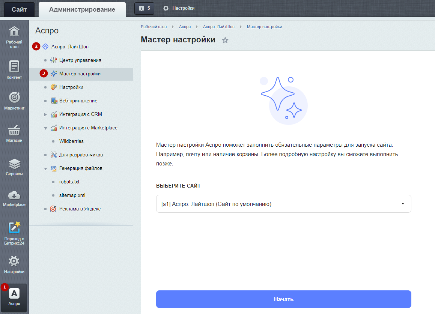Screen dimensions: 435x314
Task: Open Реклама в Яндекс item
Action: pos(80,209)
